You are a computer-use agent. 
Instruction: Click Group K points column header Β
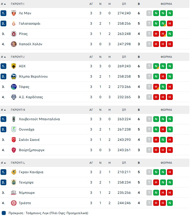click(x=139, y=110)
